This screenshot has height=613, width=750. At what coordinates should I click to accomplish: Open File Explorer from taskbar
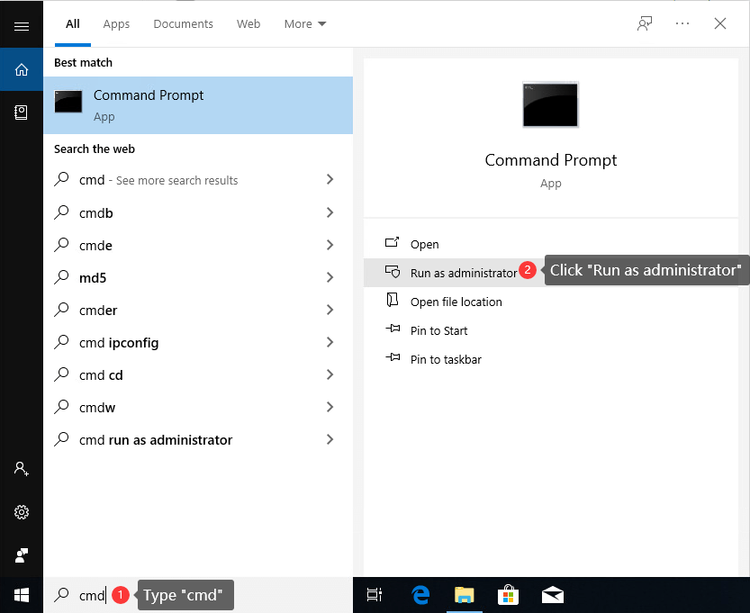click(464, 595)
